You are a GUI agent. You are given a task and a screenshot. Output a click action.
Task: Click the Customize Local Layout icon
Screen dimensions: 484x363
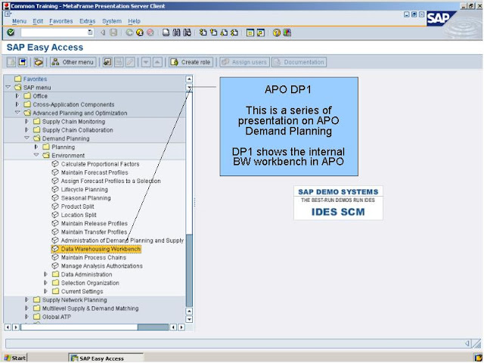point(287,33)
